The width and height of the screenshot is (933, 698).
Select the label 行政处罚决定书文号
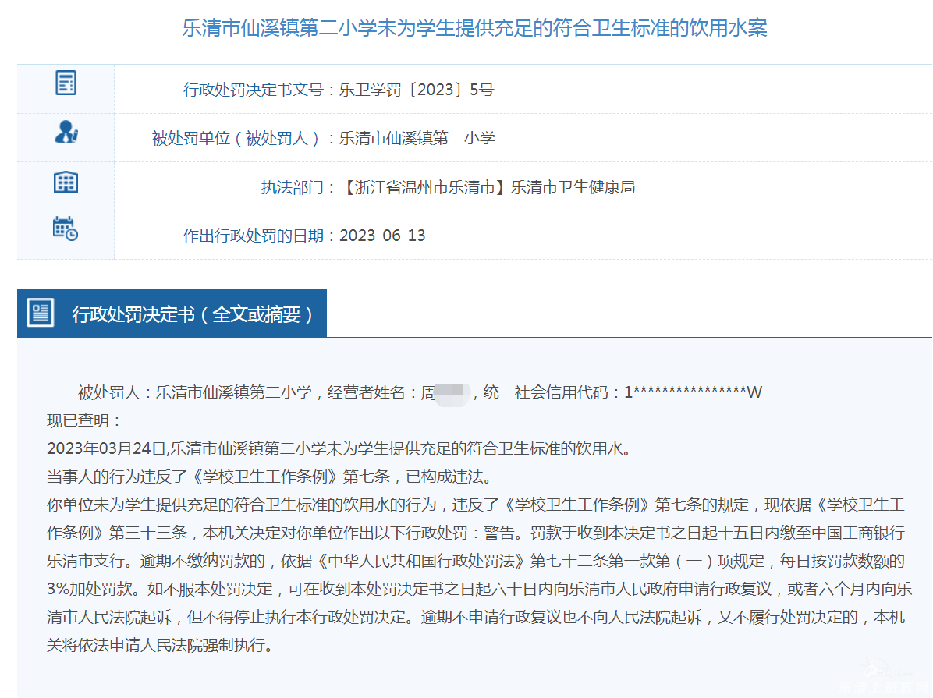[x=254, y=90]
